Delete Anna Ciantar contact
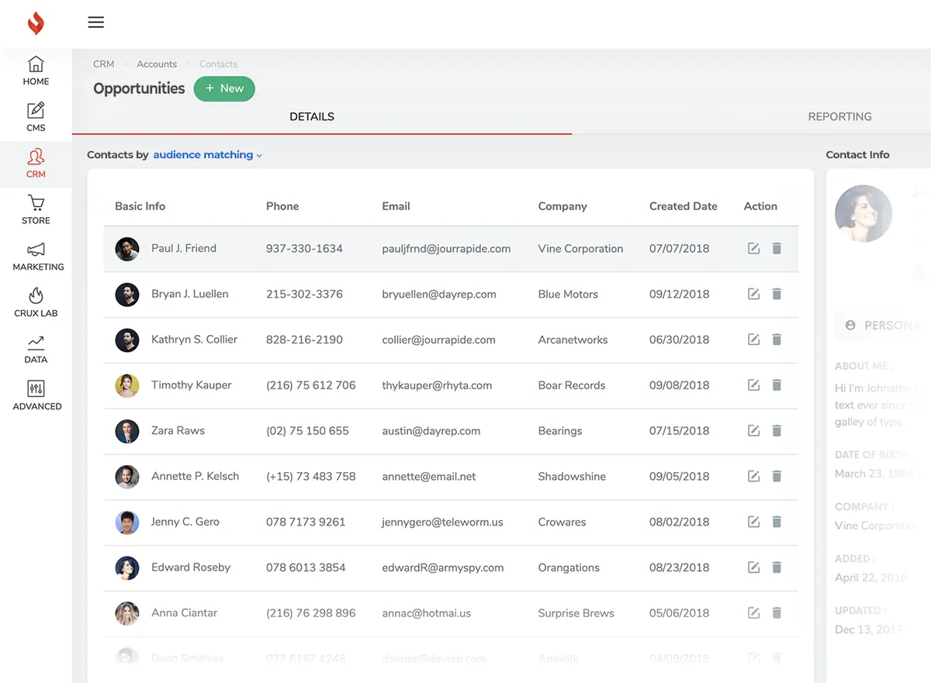This screenshot has width=931, height=683. (x=777, y=612)
